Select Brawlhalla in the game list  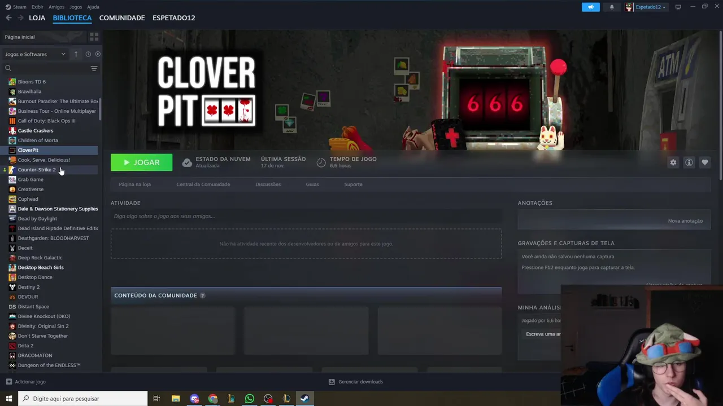(x=29, y=91)
